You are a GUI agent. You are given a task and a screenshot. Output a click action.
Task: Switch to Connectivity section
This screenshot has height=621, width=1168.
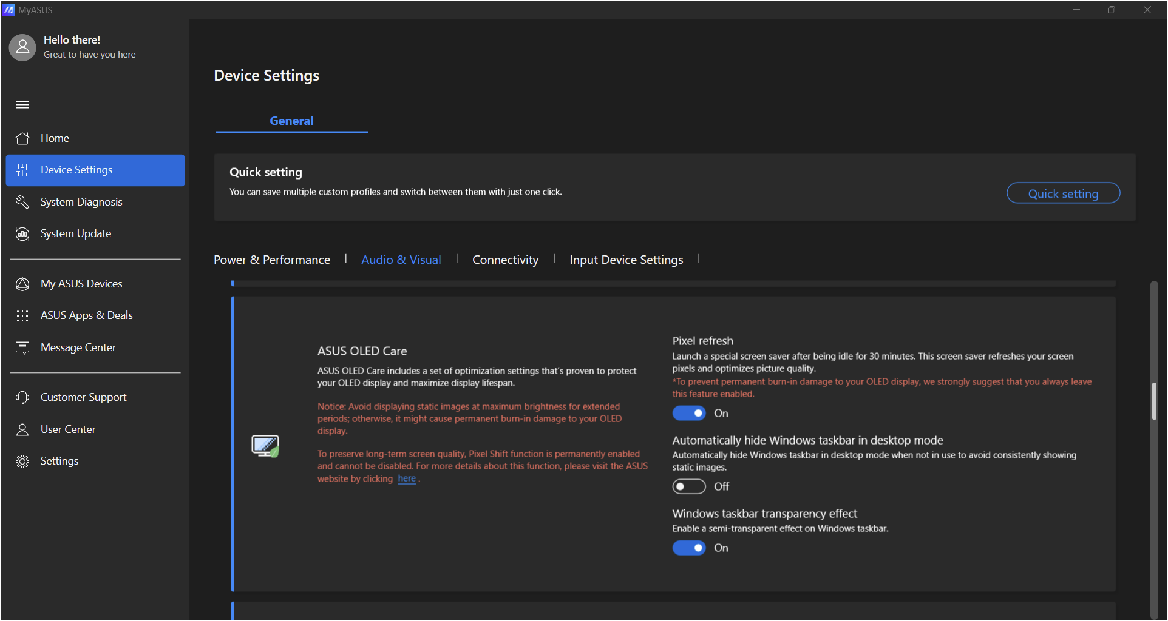[x=505, y=260]
